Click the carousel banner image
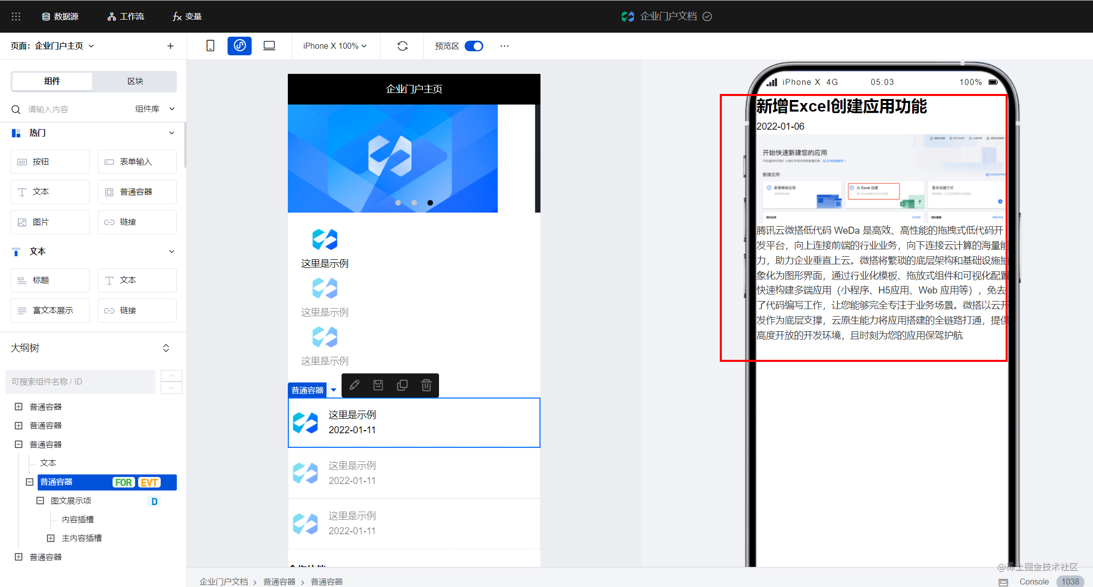 tap(393, 158)
